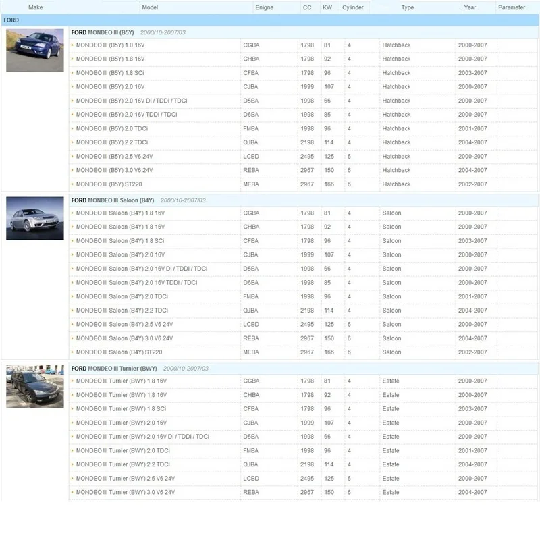540x540 pixels.
Task: Click MONDEO III Saloon (B4Y) 2.0 16V row
Action: coord(303,255)
